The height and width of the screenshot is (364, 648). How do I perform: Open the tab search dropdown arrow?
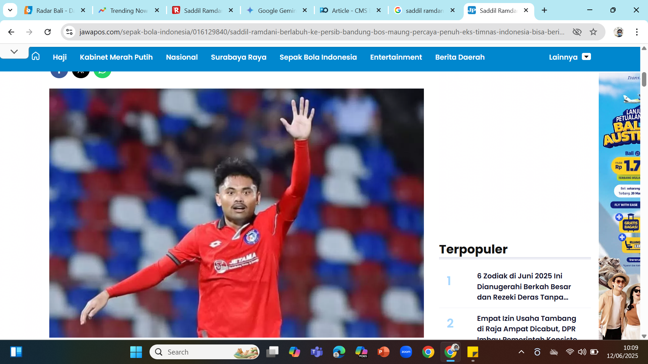tap(10, 10)
